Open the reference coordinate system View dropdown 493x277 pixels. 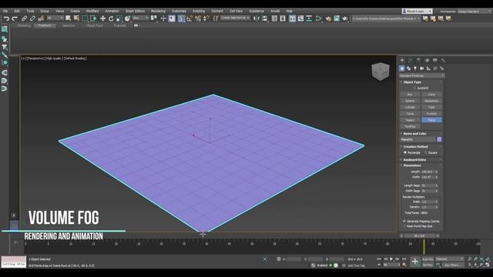pos(140,18)
